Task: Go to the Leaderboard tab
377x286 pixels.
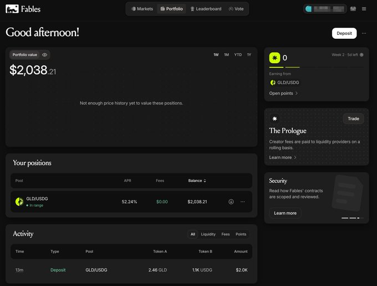Action: point(206,9)
